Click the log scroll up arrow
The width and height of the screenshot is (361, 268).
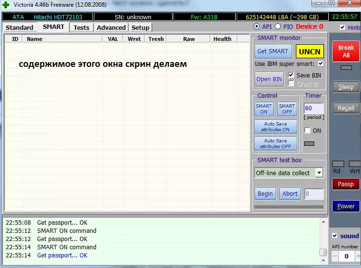coord(323,222)
